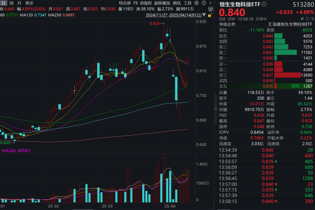Click the 综合屏 link in toolbar
Image resolution: width=315 pixels, height=210 pixels.
coord(125,3)
